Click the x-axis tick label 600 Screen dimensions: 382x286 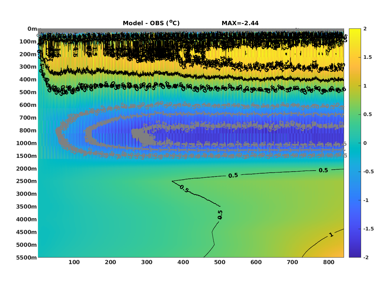point(256,262)
